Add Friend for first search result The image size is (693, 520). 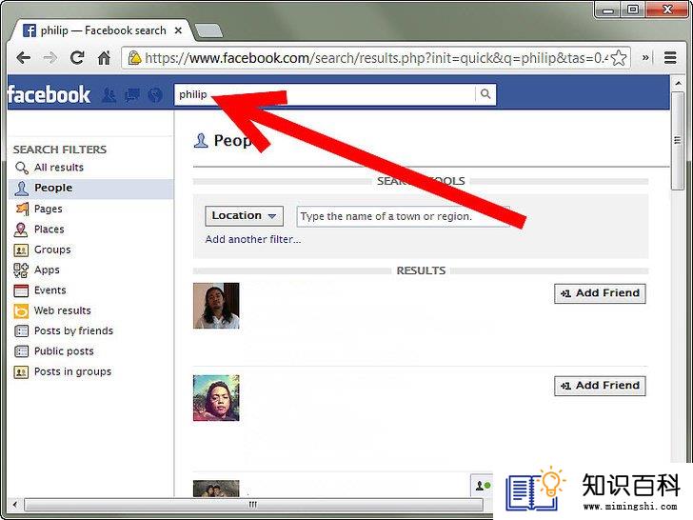pyautogui.click(x=600, y=293)
